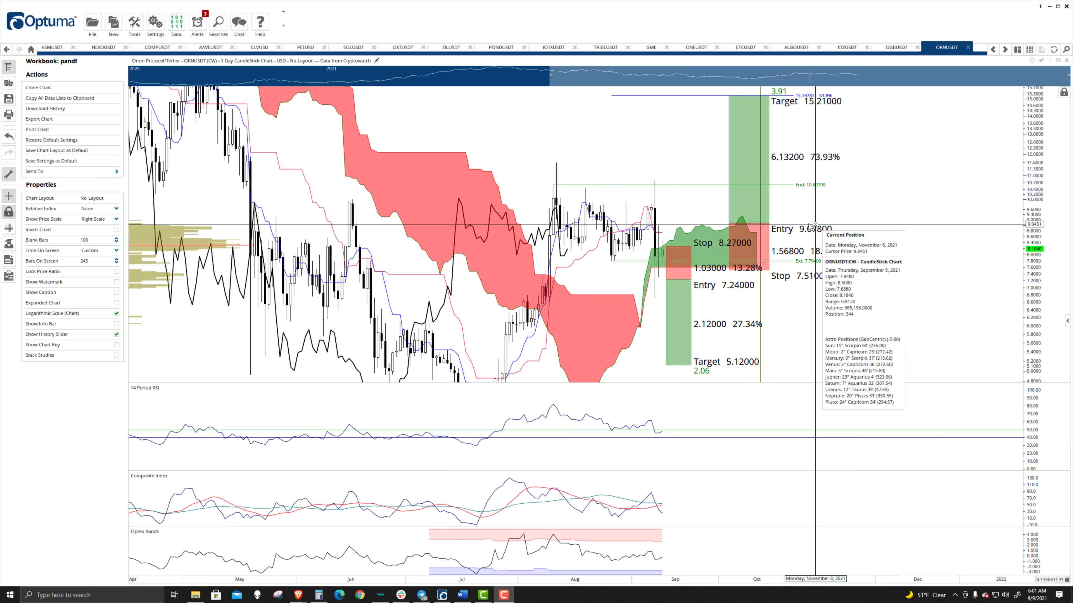Open the Searches magnifier tool

(x=218, y=22)
